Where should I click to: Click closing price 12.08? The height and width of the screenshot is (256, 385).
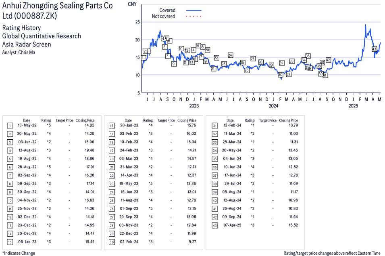coord(191,217)
